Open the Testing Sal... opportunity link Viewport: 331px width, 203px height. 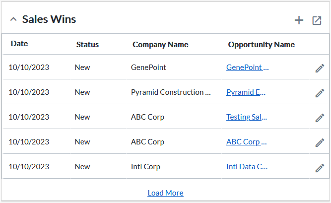click(x=247, y=117)
